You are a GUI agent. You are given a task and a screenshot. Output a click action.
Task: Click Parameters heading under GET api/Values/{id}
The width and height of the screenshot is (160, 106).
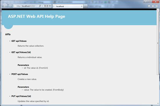pyautogui.click(x=23, y=65)
